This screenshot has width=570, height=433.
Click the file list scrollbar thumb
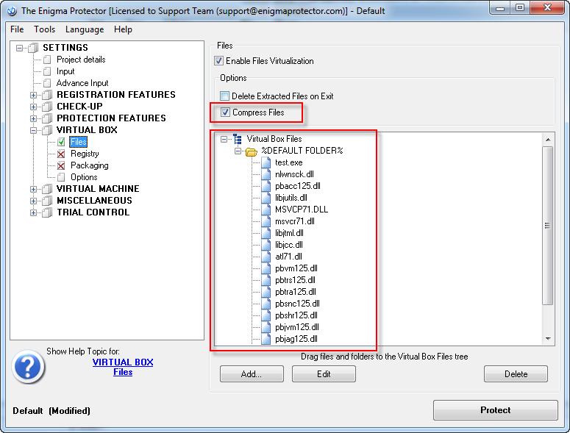point(548,226)
